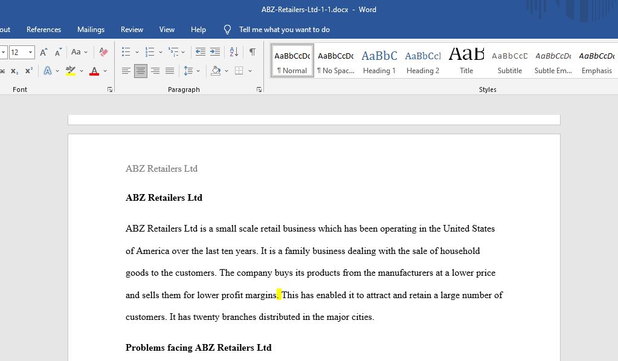Image resolution: width=618 pixels, height=361 pixels.
Task: Toggle center alignment
Action: pyautogui.click(x=141, y=71)
